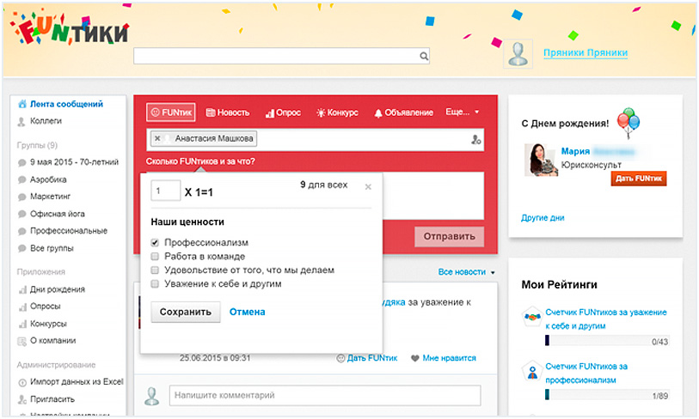This screenshot has width=699, height=419.
Task: Click the FUNтики logo
Action: coord(70,28)
